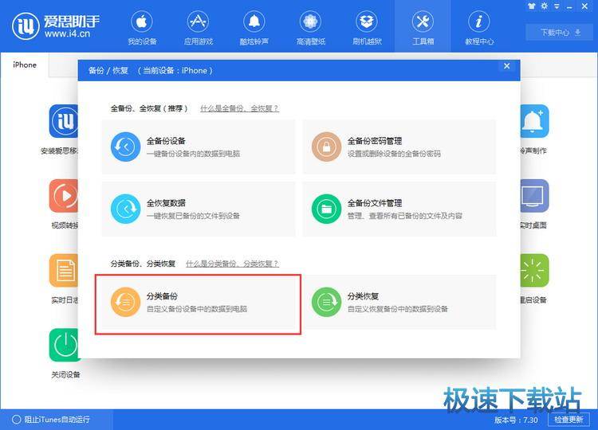Select the iPhone device tab

click(x=25, y=64)
